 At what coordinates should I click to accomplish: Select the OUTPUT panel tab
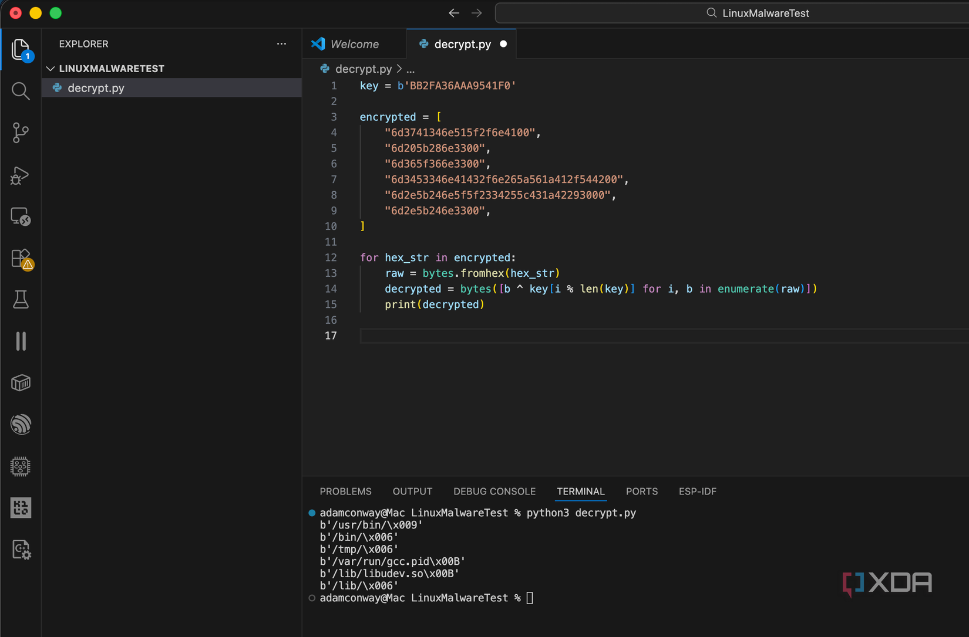412,492
